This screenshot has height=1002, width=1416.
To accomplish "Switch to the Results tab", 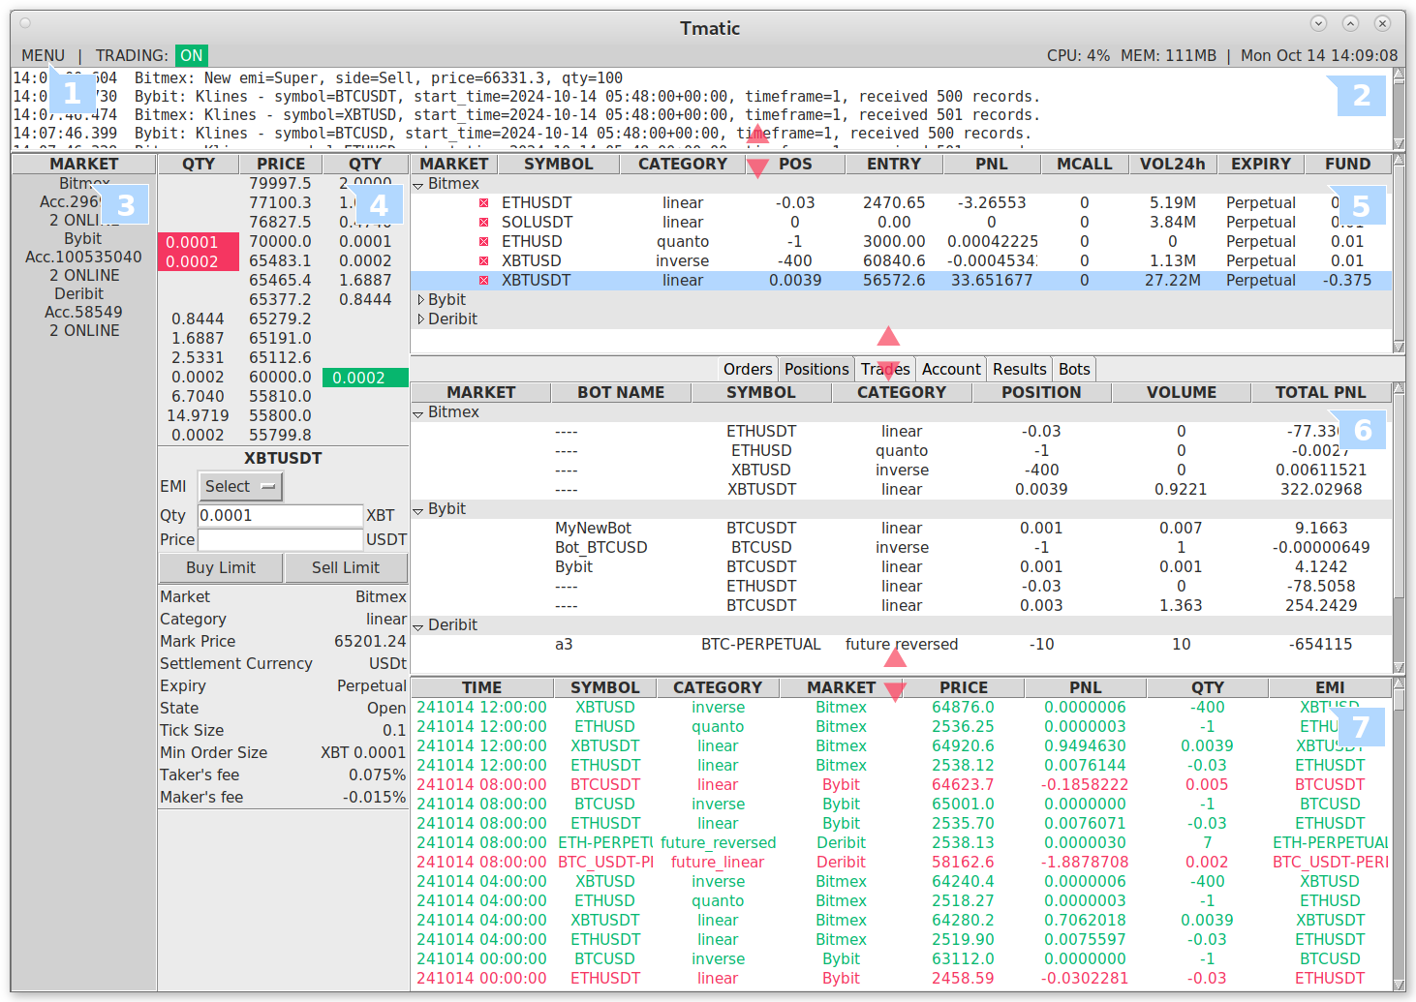I will click(x=1020, y=369).
